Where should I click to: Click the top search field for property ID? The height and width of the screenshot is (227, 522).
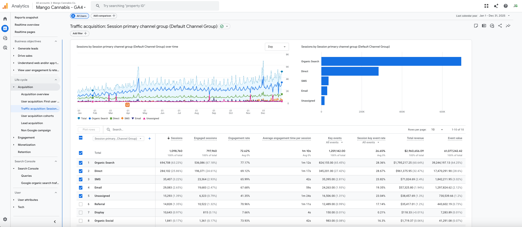(x=155, y=6)
